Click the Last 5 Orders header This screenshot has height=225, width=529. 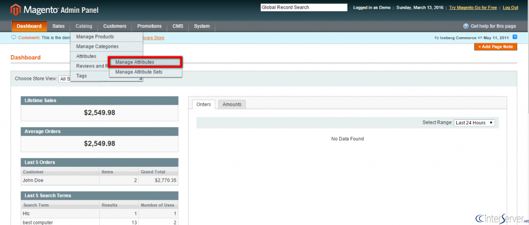[x=100, y=163]
